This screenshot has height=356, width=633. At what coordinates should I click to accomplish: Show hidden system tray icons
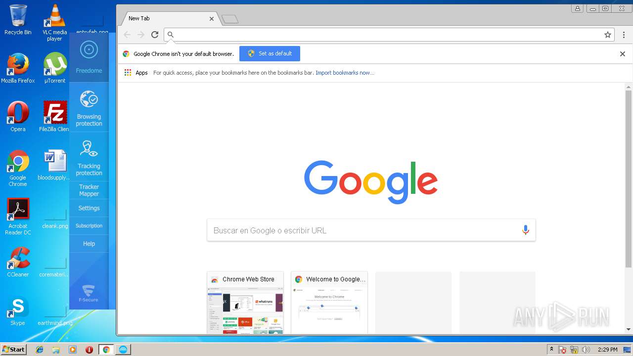point(551,350)
